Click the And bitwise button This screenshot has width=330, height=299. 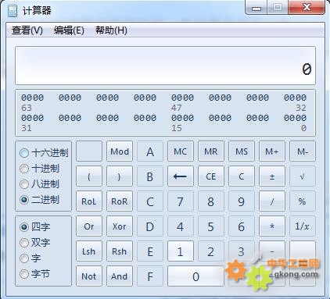[x=120, y=276]
